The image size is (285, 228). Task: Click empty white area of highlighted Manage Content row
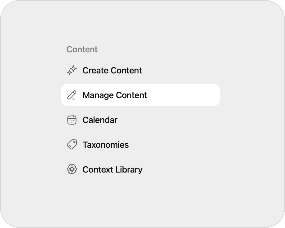point(186,95)
